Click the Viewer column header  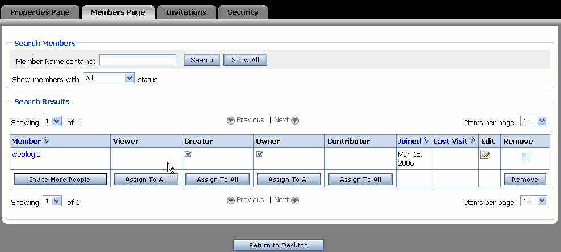(x=125, y=142)
